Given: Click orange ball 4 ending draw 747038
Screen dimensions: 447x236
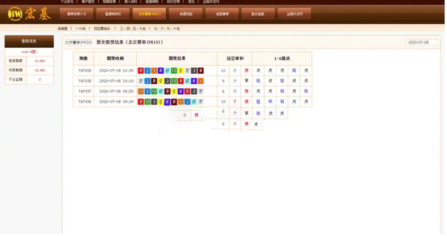Looking at the screenshot, I should [x=201, y=81].
